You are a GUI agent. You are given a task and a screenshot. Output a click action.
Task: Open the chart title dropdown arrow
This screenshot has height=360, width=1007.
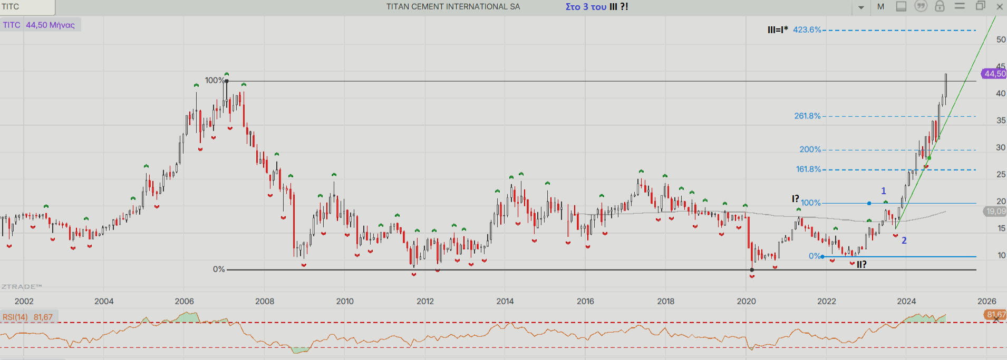coord(861,7)
